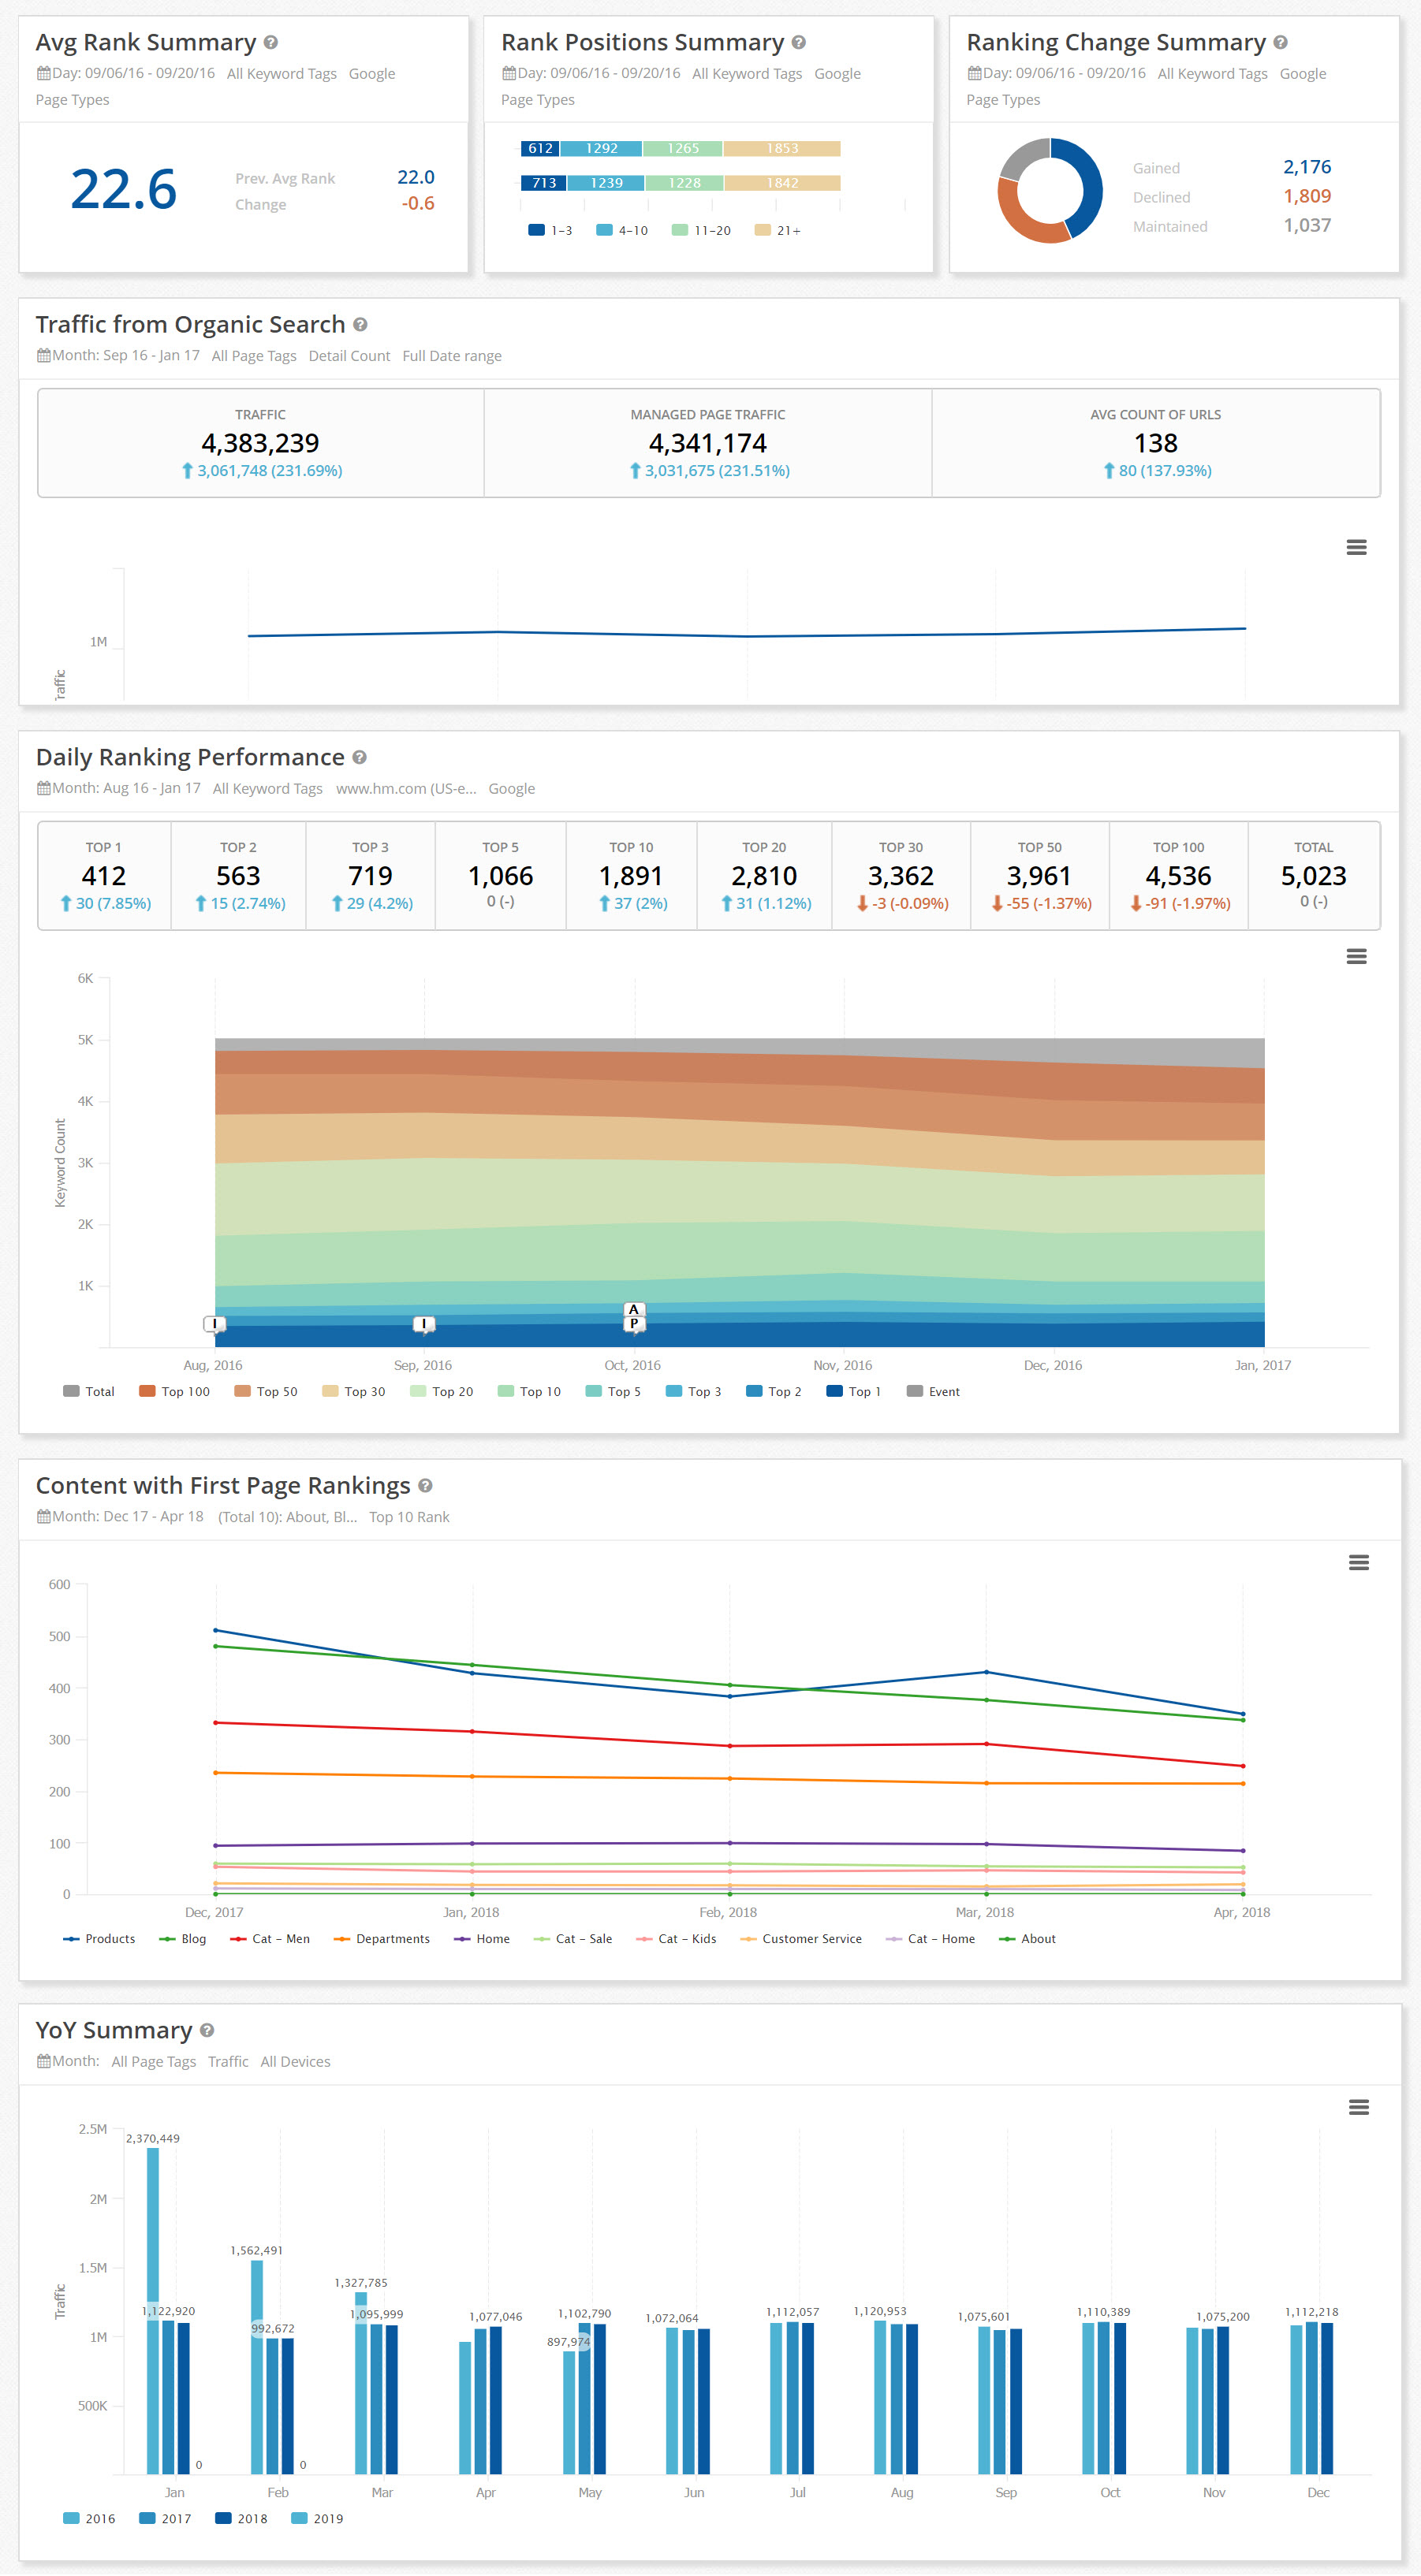Click the Full Date range link
The width and height of the screenshot is (1421, 2576).
(451, 355)
